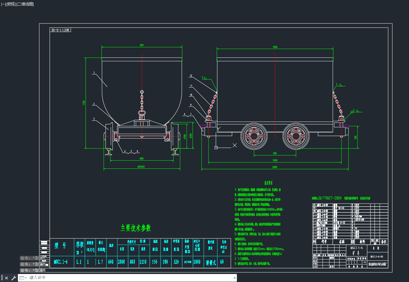This screenshot has width=409, height=282.
Task: Select the 矿车 title block name
Action: (357, 253)
